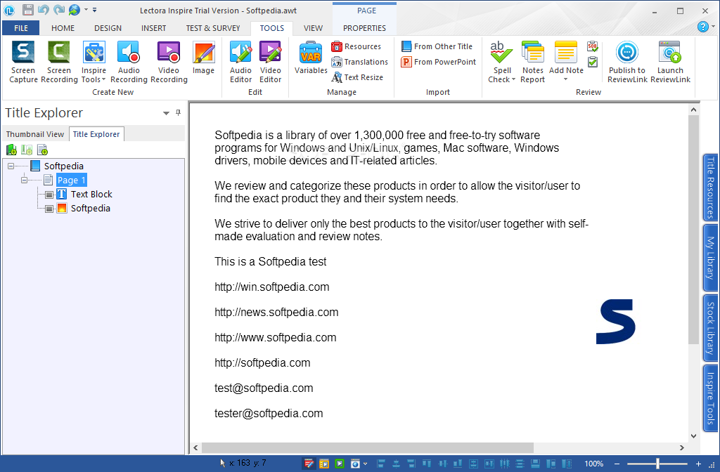Open the Spell Check dropdown
Image resolution: width=720 pixels, height=472 pixels.
tap(501, 62)
